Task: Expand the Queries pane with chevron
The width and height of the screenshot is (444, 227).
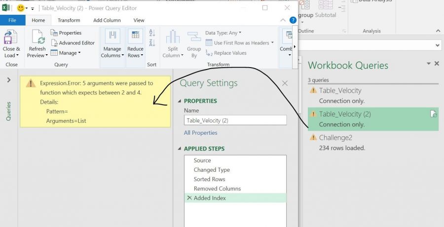Action: click(9, 80)
